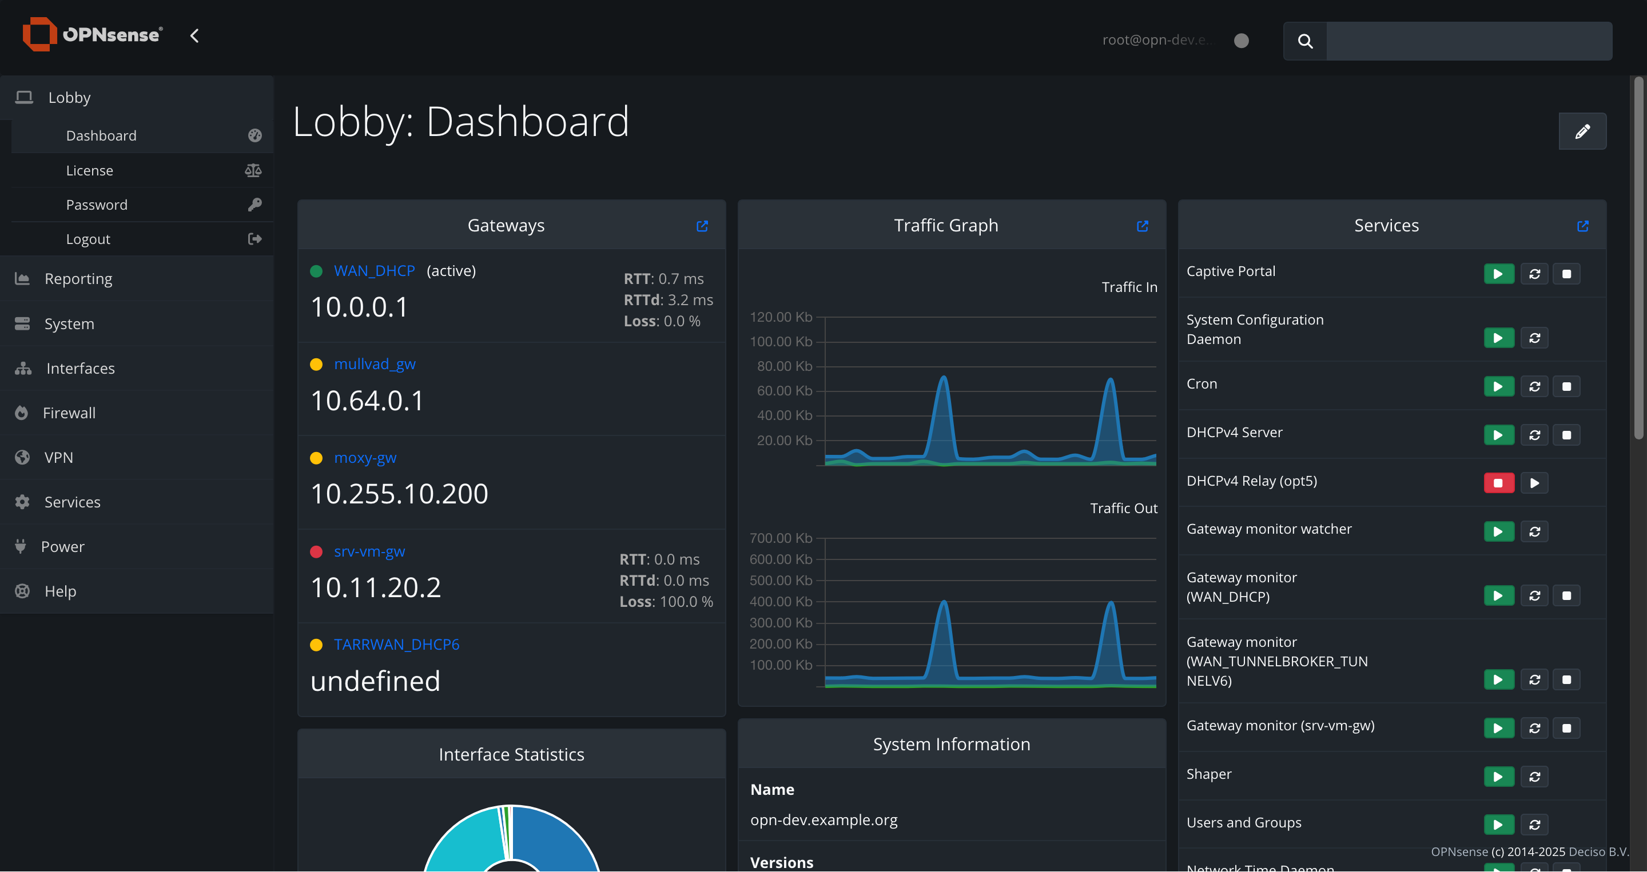Stop the Gateway monitor (srv-vm-gw) service
The image size is (1647, 872).
point(1566,728)
